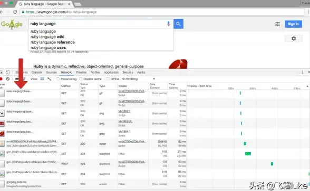Choose suggestion ruby language reference
This screenshot has width=310, height=191.
click(x=53, y=42)
